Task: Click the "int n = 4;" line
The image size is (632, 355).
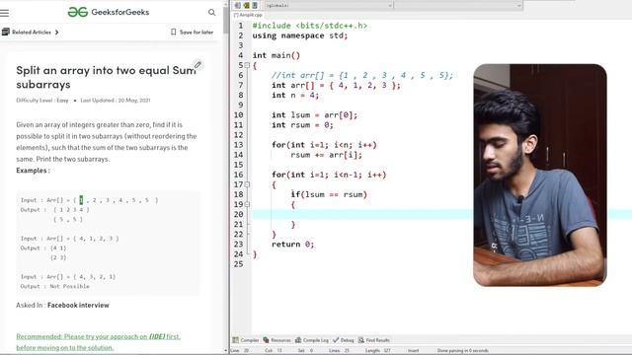Action: tap(295, 96)
